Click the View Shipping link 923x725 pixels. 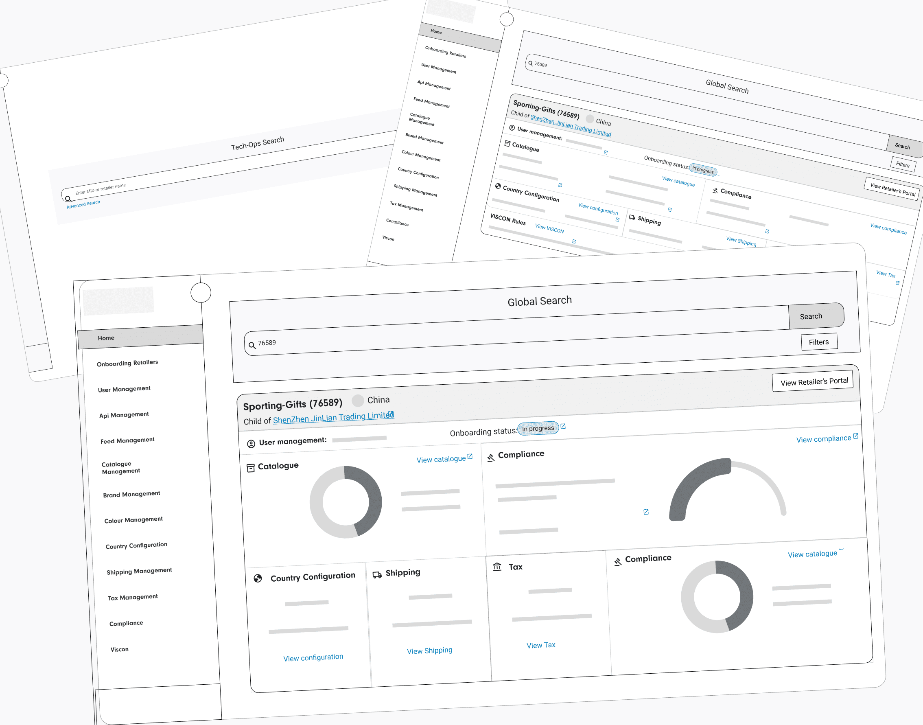[x=429, y=651]
